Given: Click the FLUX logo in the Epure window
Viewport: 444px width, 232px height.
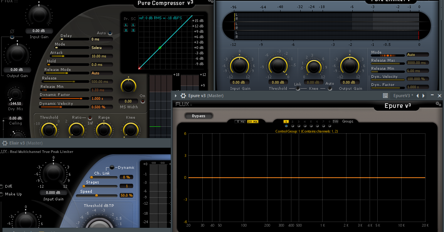Looking at the screenshot, I should coord(182,104).
